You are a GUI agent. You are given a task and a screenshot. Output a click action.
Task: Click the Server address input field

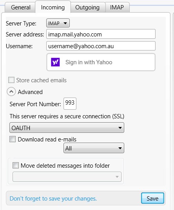[101, 34]
